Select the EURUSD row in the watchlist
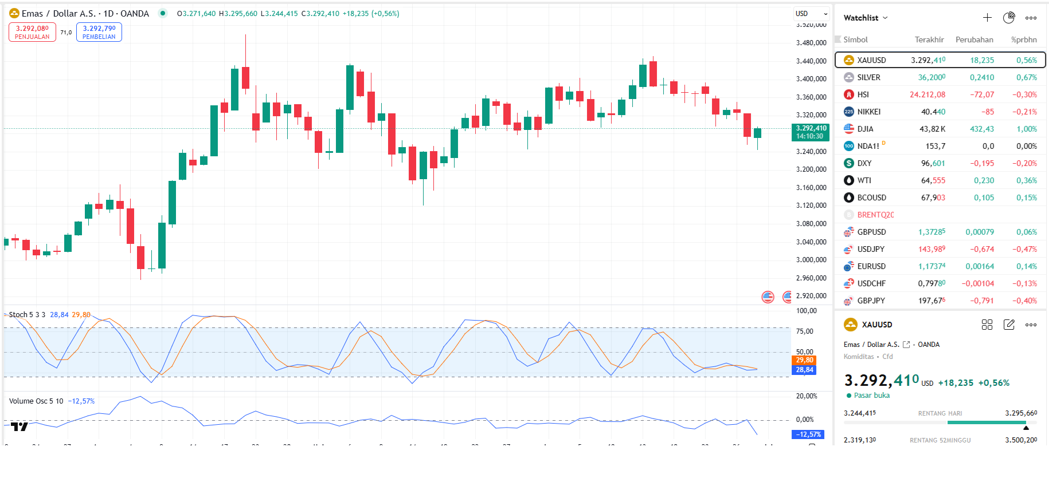The width and height of the screenshot is (1049, 478). (x=940, y=266)
